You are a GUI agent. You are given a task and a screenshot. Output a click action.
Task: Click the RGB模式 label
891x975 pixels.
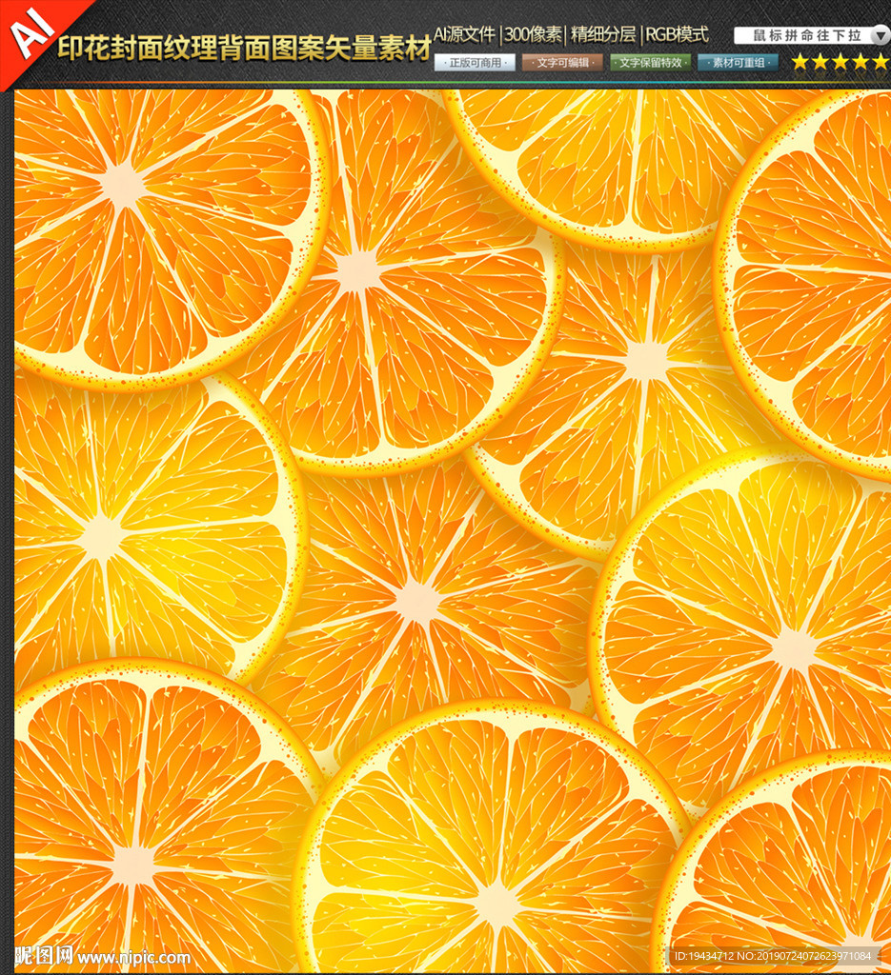677,34
